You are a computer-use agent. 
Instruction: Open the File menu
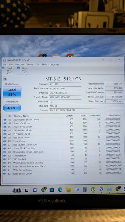pos(4,64)
